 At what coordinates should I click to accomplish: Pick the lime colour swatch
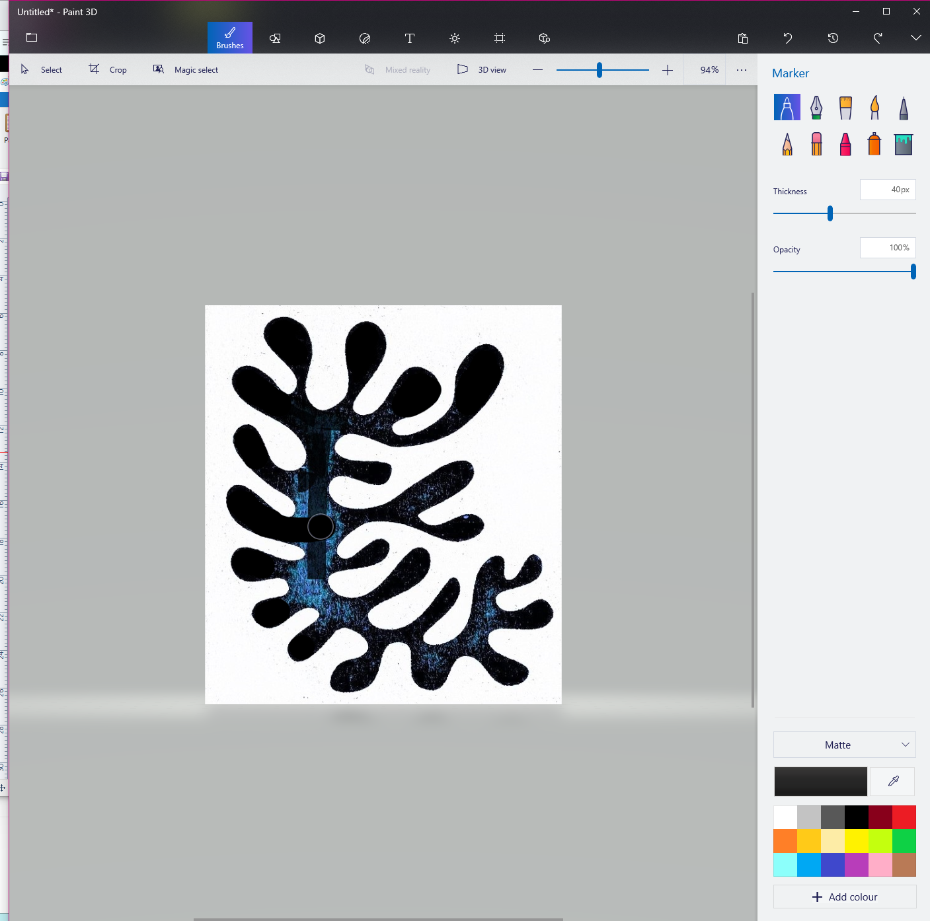880,841
